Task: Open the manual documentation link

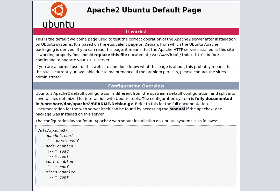Action: (177, 109)
